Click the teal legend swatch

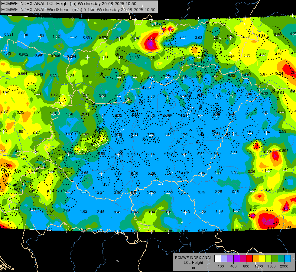point(281,259)
